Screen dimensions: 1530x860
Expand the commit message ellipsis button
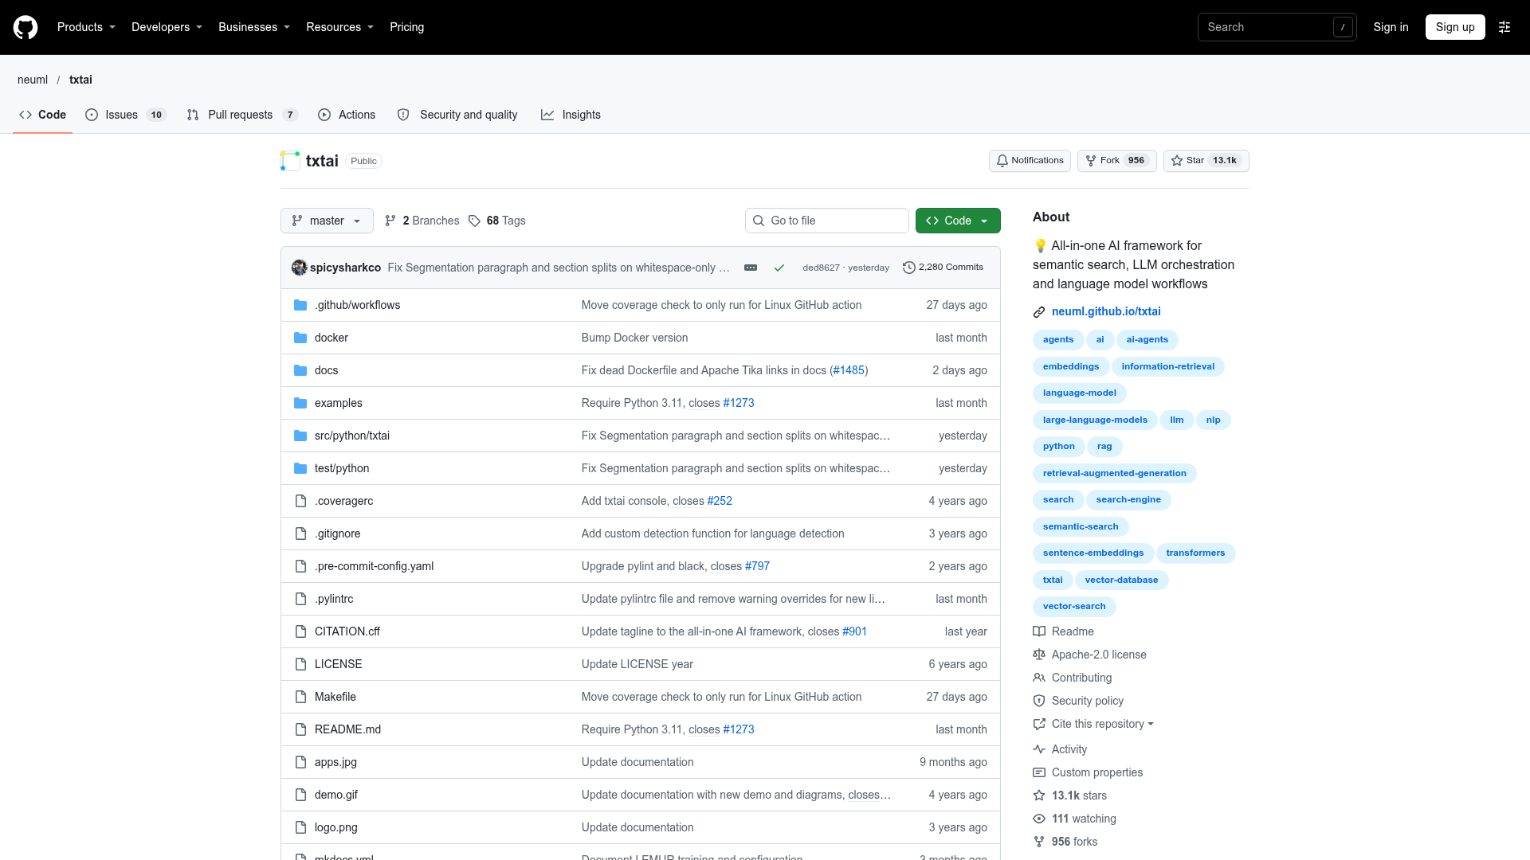pos(751,268)
